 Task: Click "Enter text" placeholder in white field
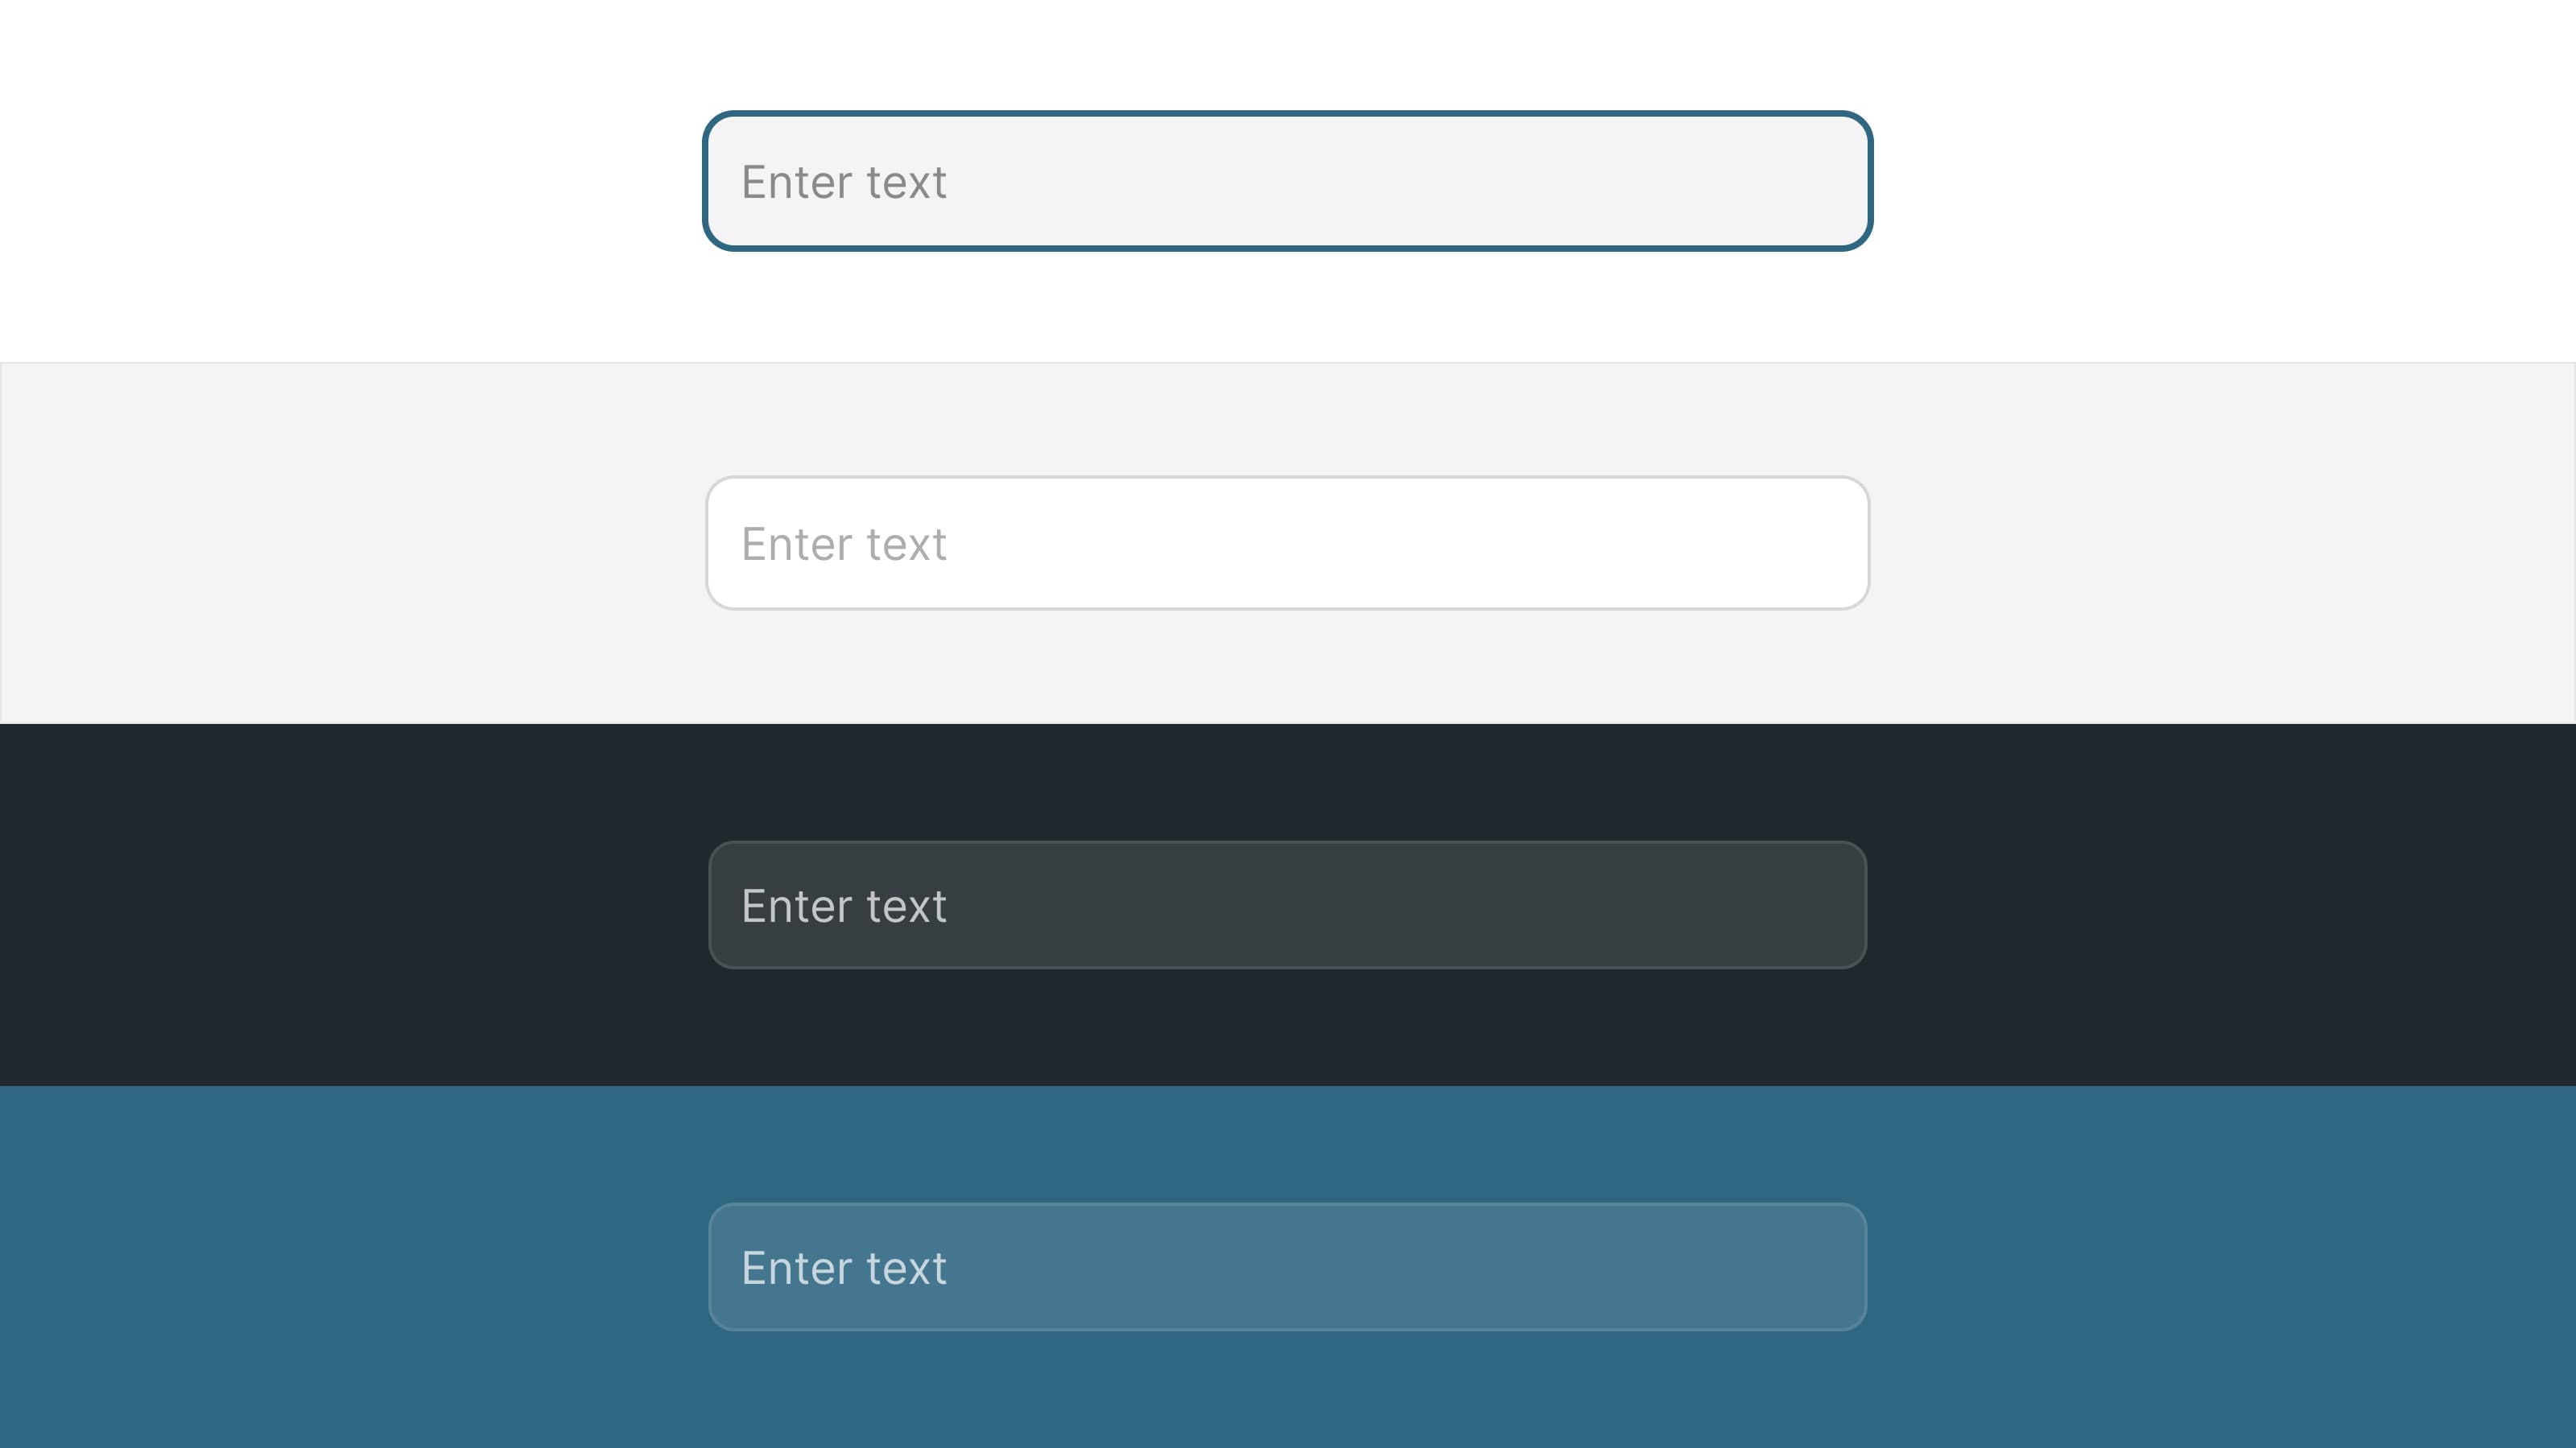point(843,544)
